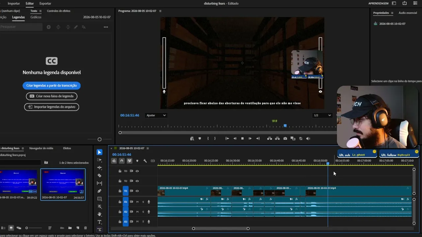
Task: Click Mark Out bracket icon
Action: [215, 139]
